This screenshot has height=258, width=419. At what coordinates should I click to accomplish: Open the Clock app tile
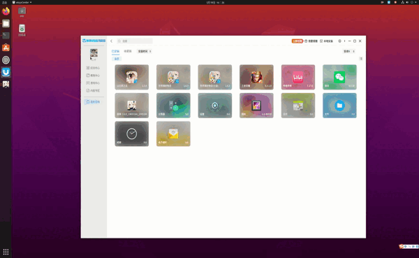[132, 134]
